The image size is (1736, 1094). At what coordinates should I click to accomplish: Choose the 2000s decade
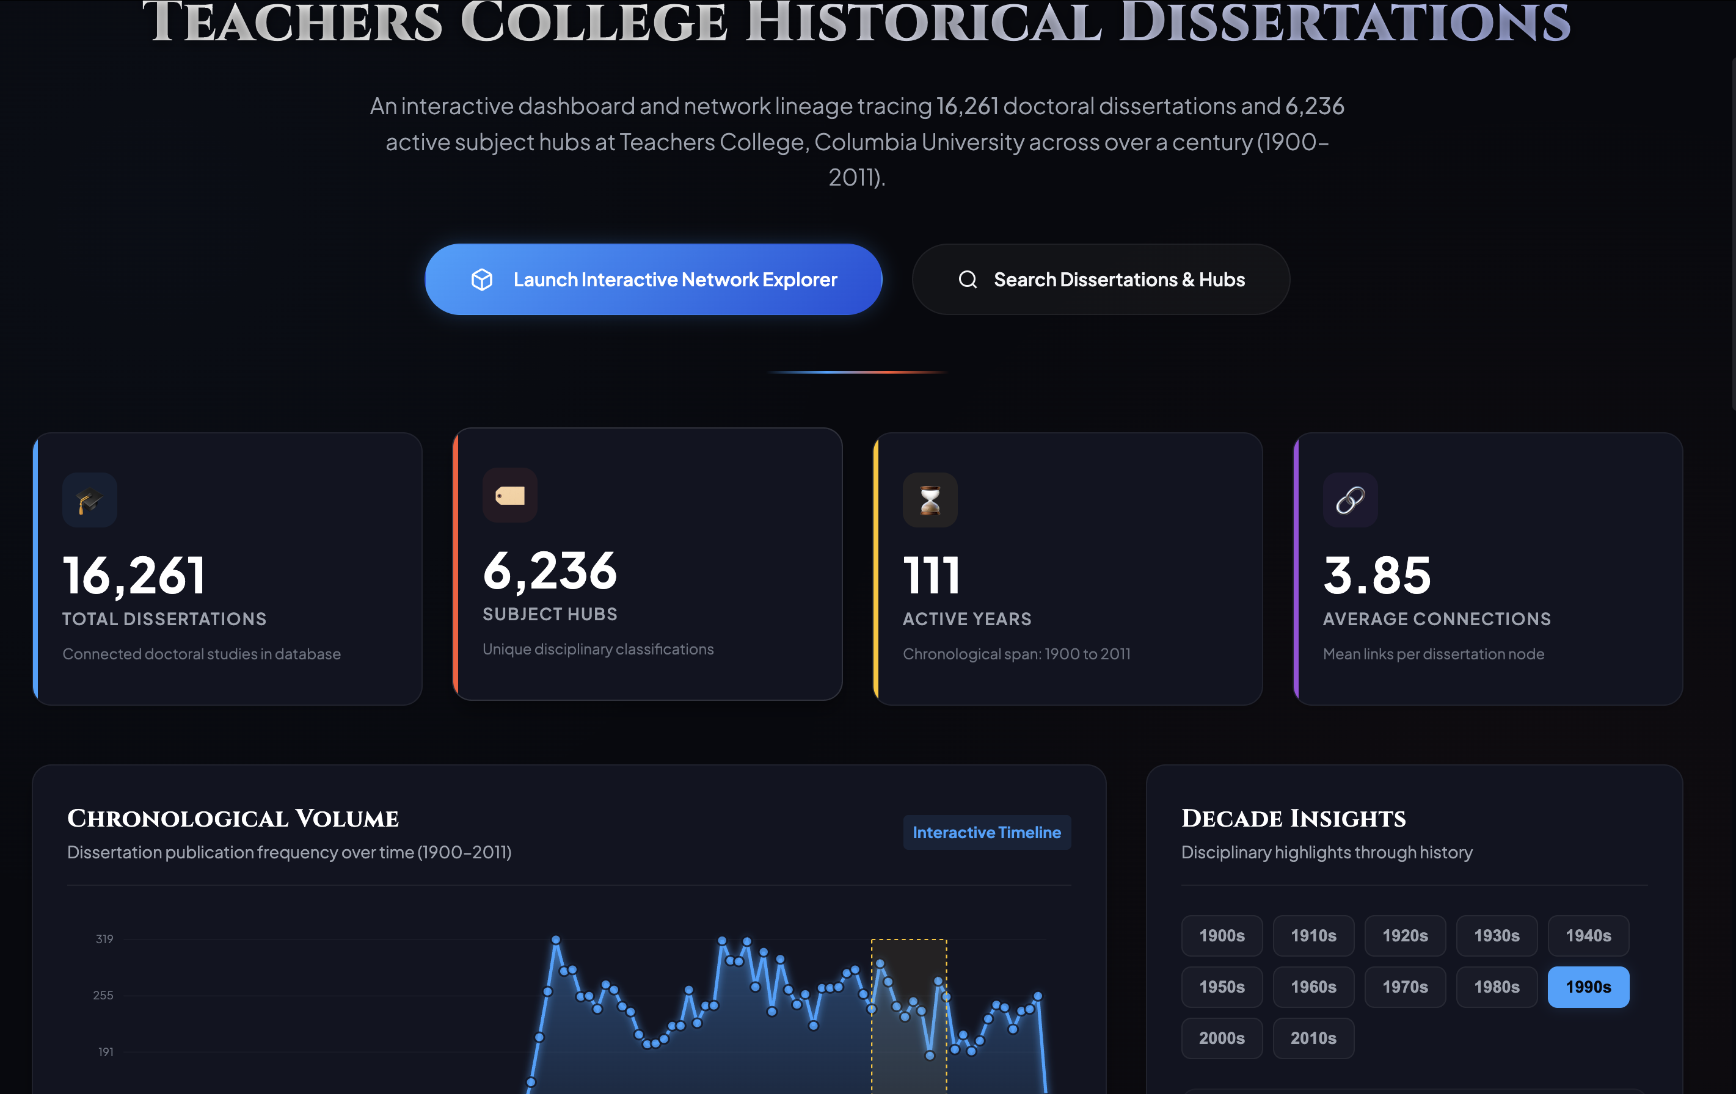pos(1222,1038)
